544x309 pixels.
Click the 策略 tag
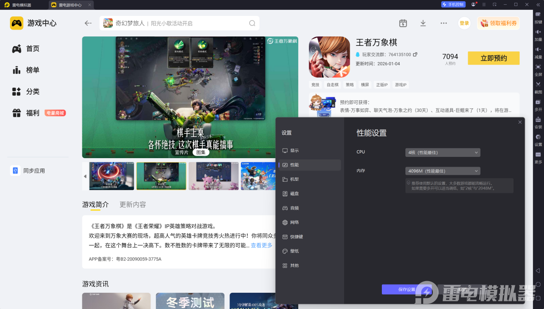[350, 85]
